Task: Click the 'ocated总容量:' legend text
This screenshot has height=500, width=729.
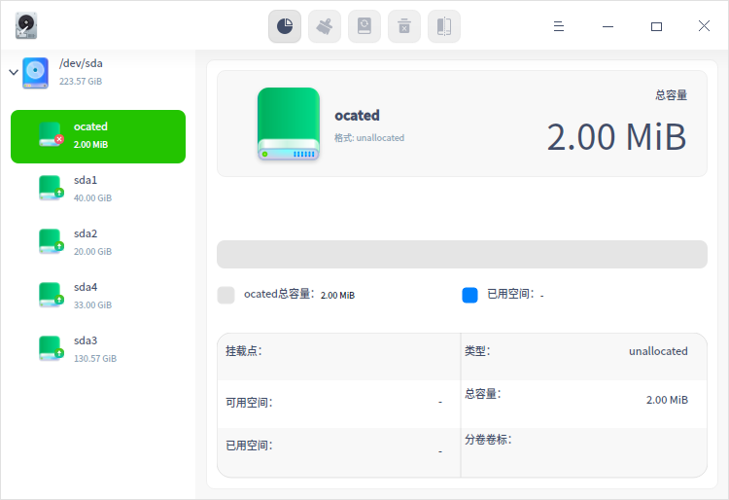Action: [279, 294]
